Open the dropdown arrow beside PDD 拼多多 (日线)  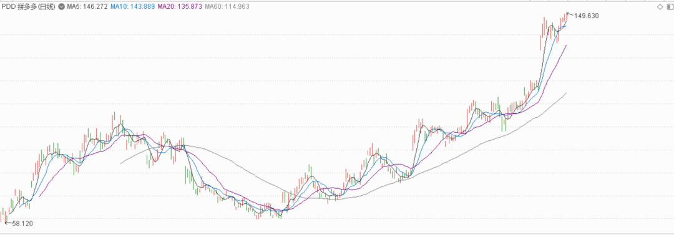pyautogui.click(x=61, y=6)
